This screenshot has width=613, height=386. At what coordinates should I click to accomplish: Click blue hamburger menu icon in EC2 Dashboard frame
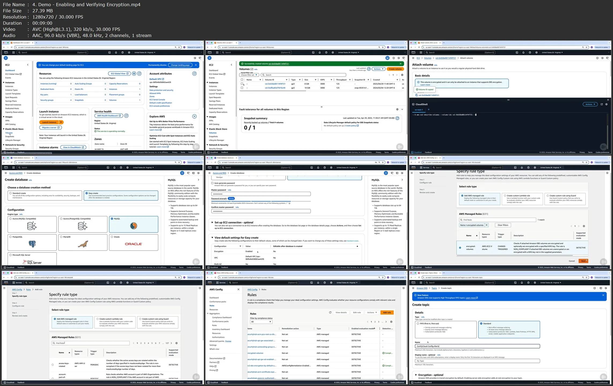point(6,58)
